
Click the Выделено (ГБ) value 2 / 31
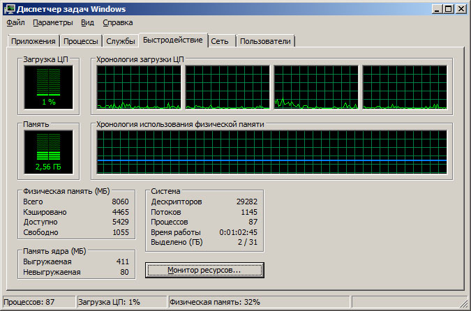[248, 242]
